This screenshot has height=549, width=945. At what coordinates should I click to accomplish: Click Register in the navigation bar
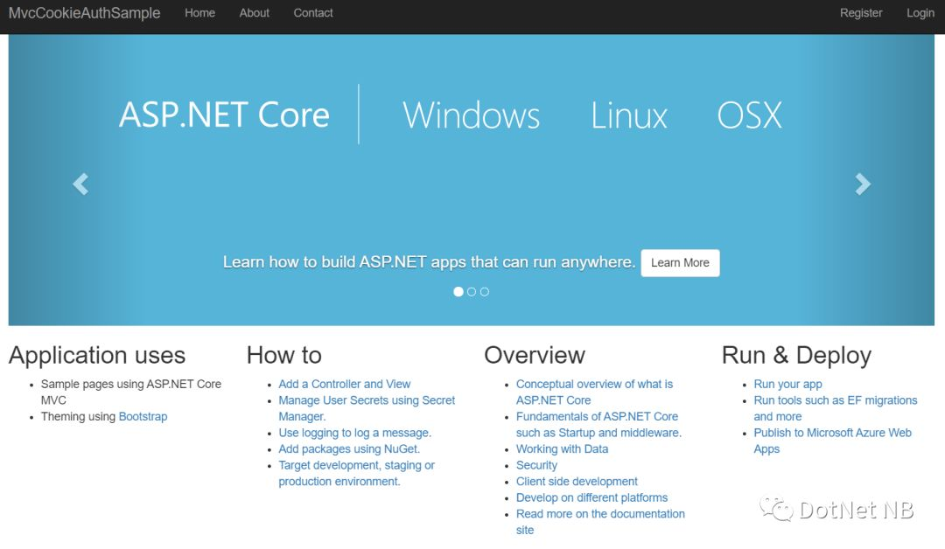point(861,13)
